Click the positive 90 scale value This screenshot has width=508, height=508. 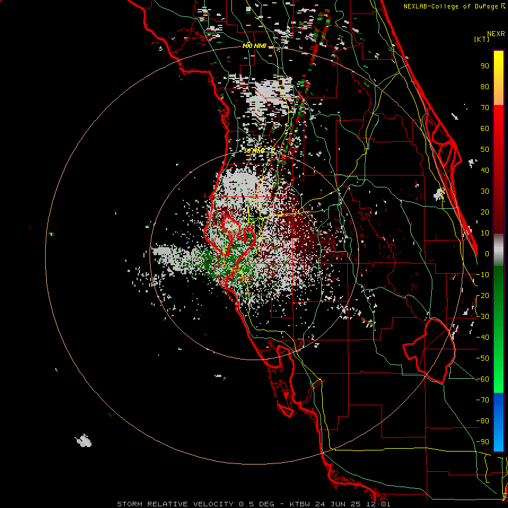pos(485,66)
